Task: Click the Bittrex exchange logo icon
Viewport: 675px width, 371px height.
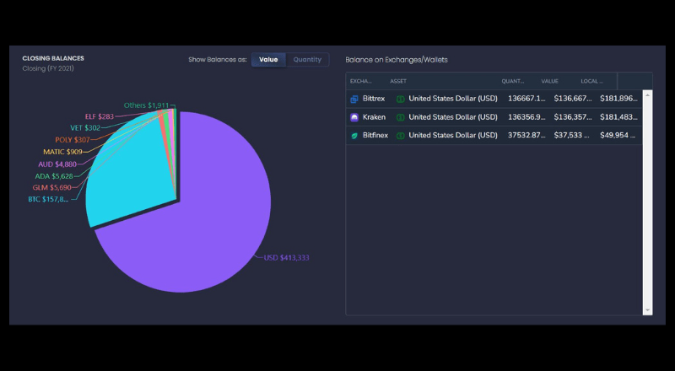Action: coord(354,99)
